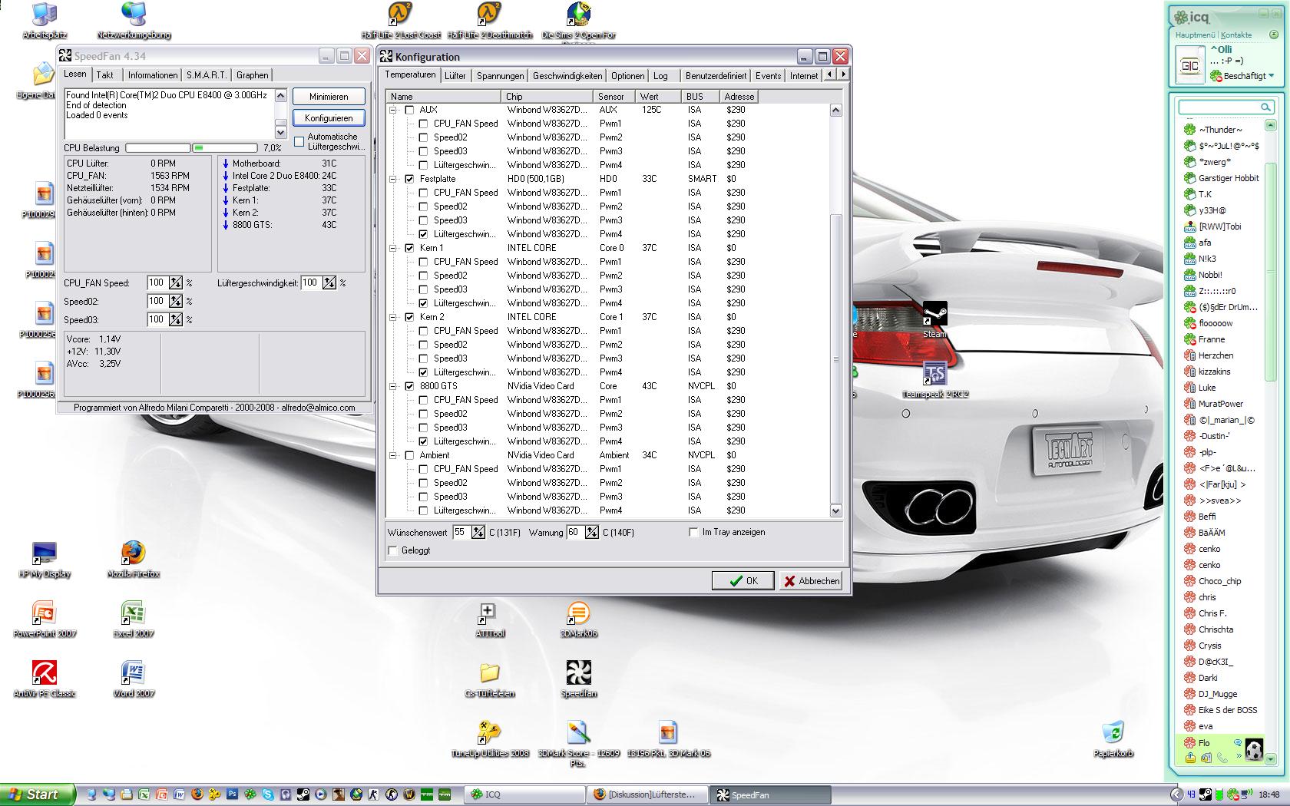Open the S.M.A.R.T. tab in SpeedFan

point(206,75)
